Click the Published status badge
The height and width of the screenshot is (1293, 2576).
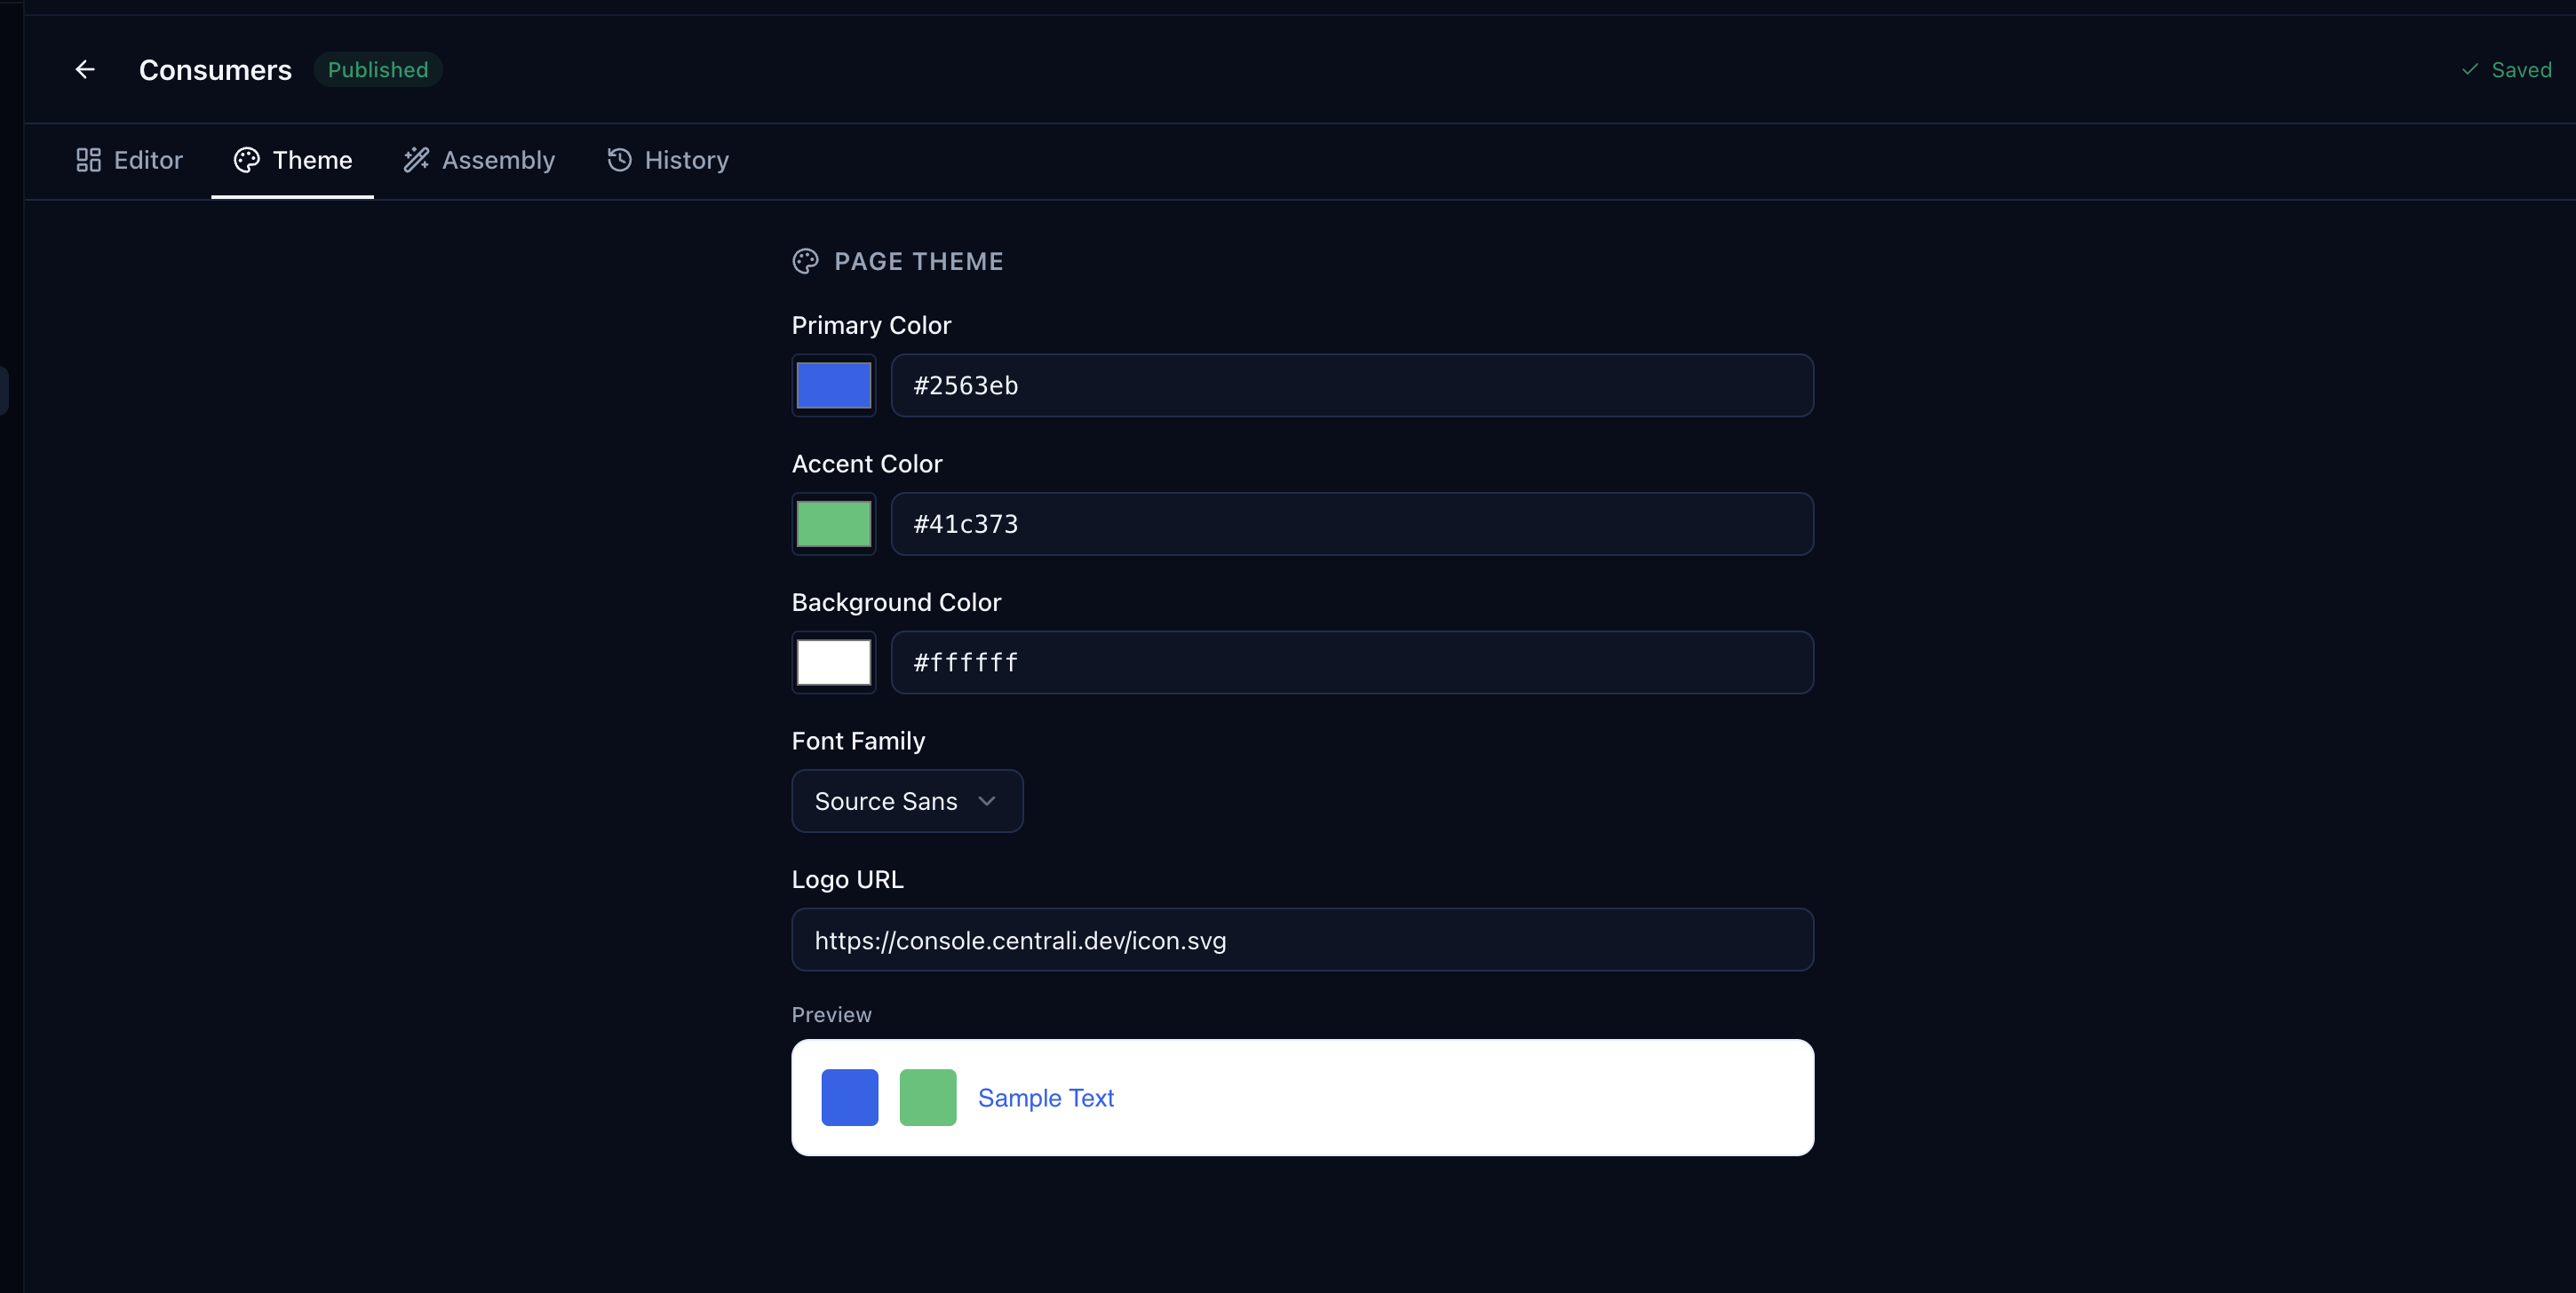[377, 69]
